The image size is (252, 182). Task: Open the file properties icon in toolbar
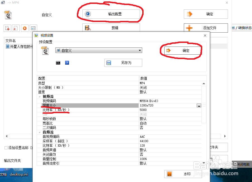point(33,28)
